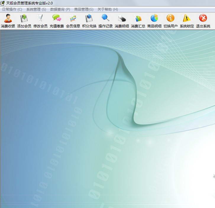The width and height of the screenshot is (215, 208).
Task: Open the 数据查询 (P) menu
Action: coord(60,9)
